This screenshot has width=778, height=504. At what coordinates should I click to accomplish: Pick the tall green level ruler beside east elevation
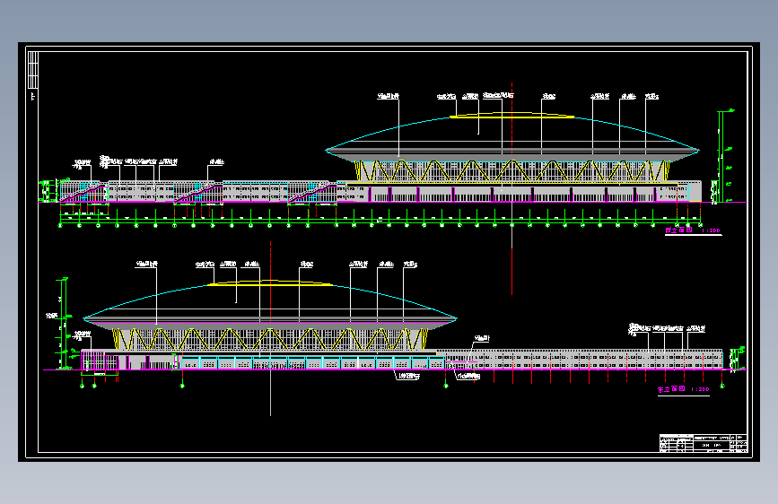[x=63, y=324]
